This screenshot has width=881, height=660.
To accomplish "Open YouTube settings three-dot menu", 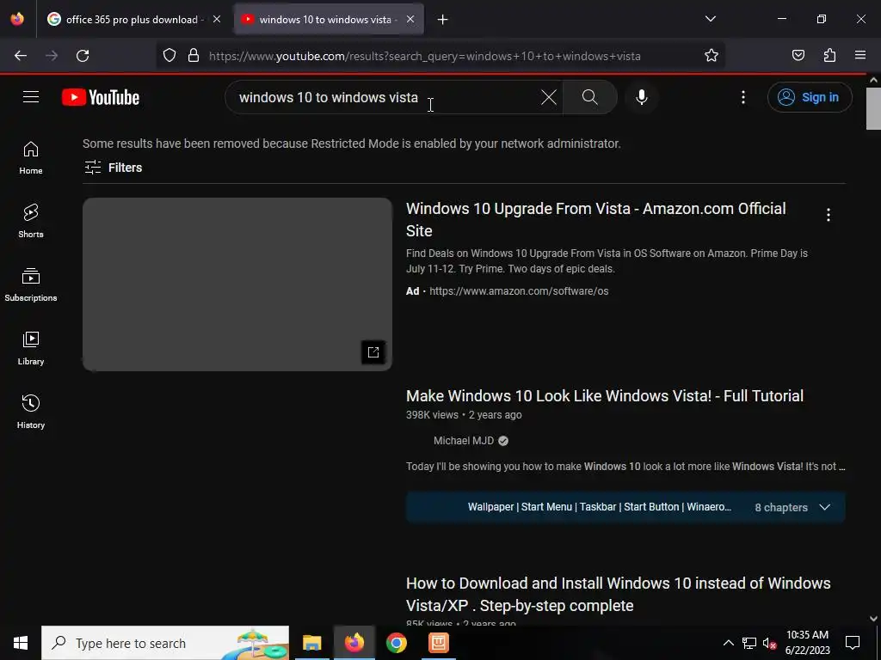I will pyautogui.click(x=742, y=97).
